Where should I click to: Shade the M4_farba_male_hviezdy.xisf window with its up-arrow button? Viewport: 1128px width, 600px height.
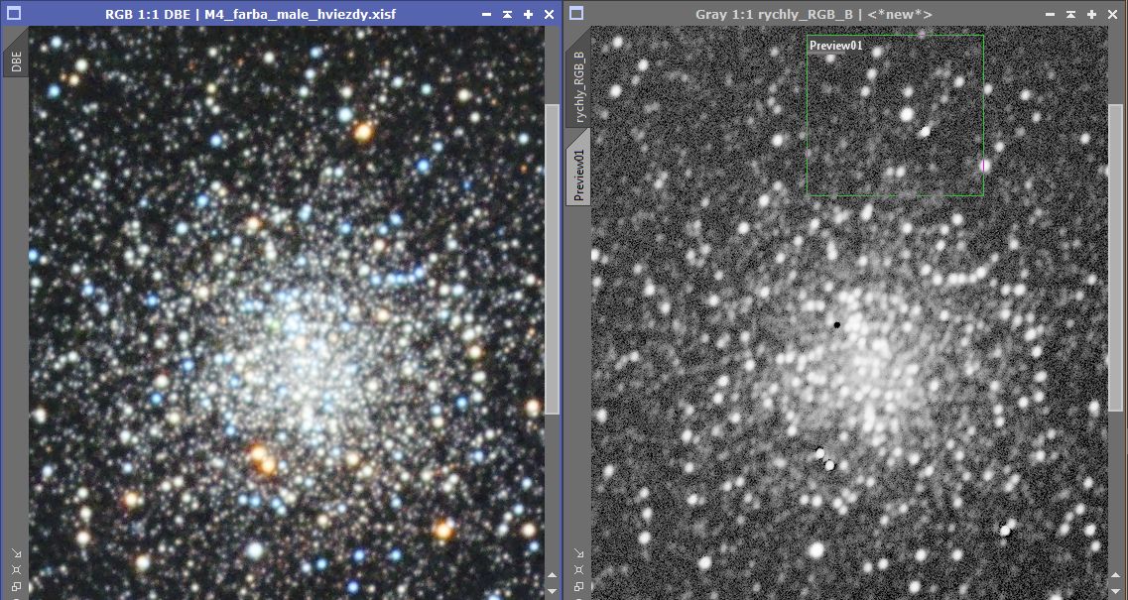coord(507,15)
